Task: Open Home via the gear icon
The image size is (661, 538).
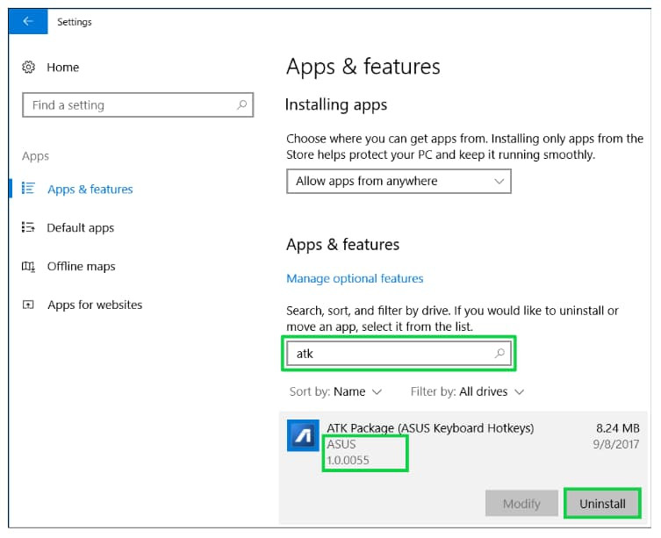Action: coord(29,67)
